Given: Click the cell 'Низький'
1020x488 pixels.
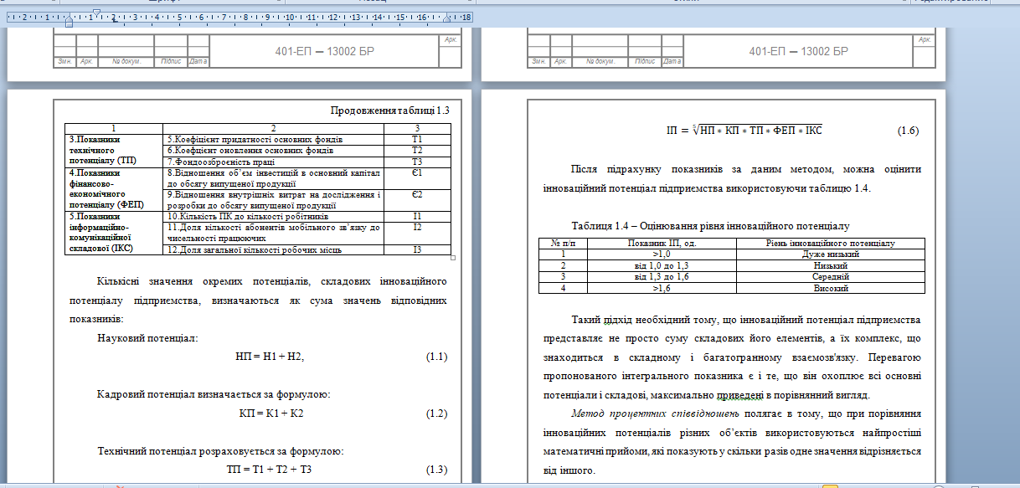Looking at the screenshot, I should (x=831, y=265).
